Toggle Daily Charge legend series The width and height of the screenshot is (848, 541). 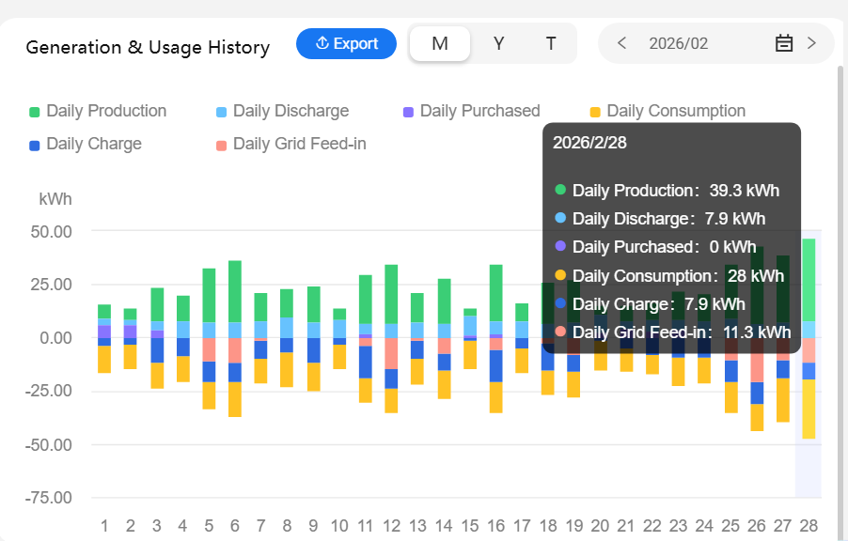(86, 144)
